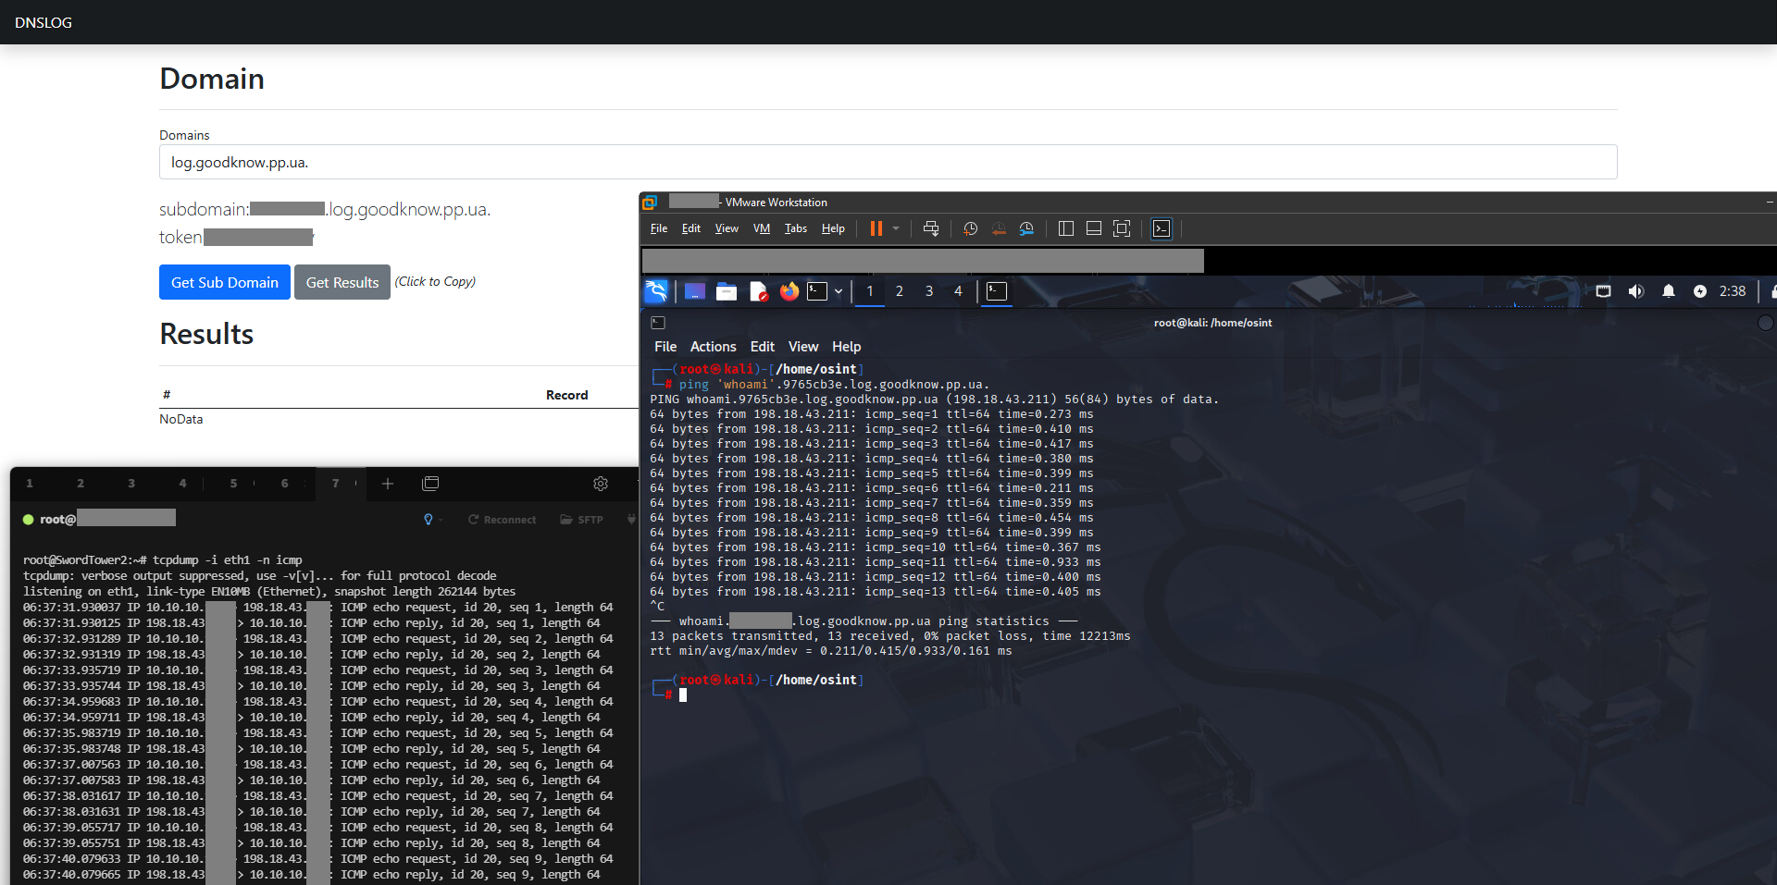1777x885 pixels.
Task: Launch Firefox from Kali panel
Action: point(789,291)
